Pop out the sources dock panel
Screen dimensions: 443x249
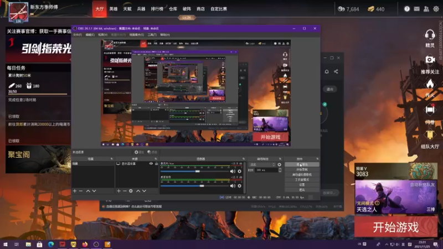click(x=156, y=159)
